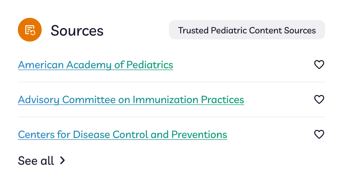
Task: Expand sources using the right-pointing chevron
Action: (62, 160)
